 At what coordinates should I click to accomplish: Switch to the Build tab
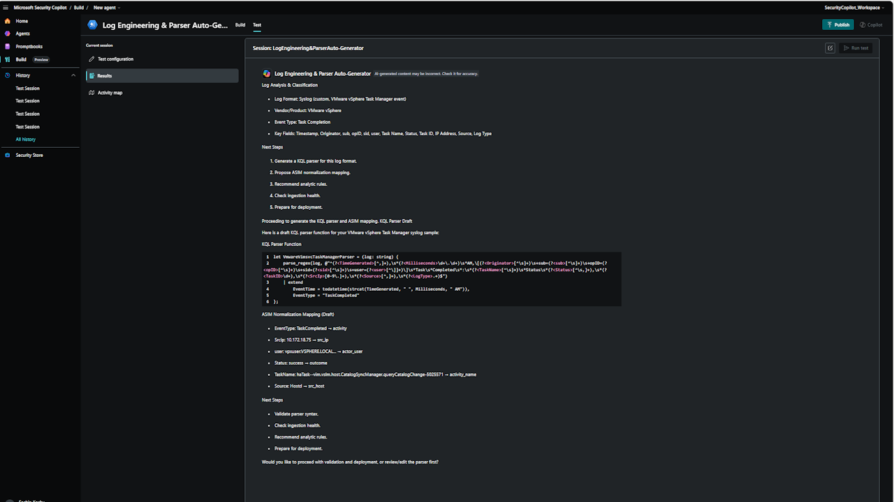(x=240, y=25)
